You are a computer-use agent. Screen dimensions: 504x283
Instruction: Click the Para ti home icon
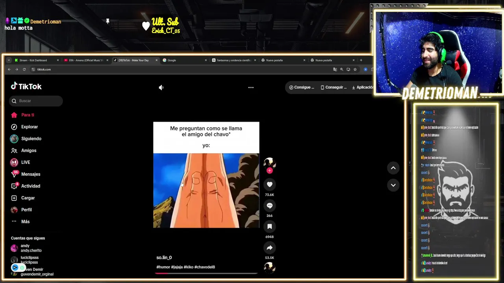(14, 115)
